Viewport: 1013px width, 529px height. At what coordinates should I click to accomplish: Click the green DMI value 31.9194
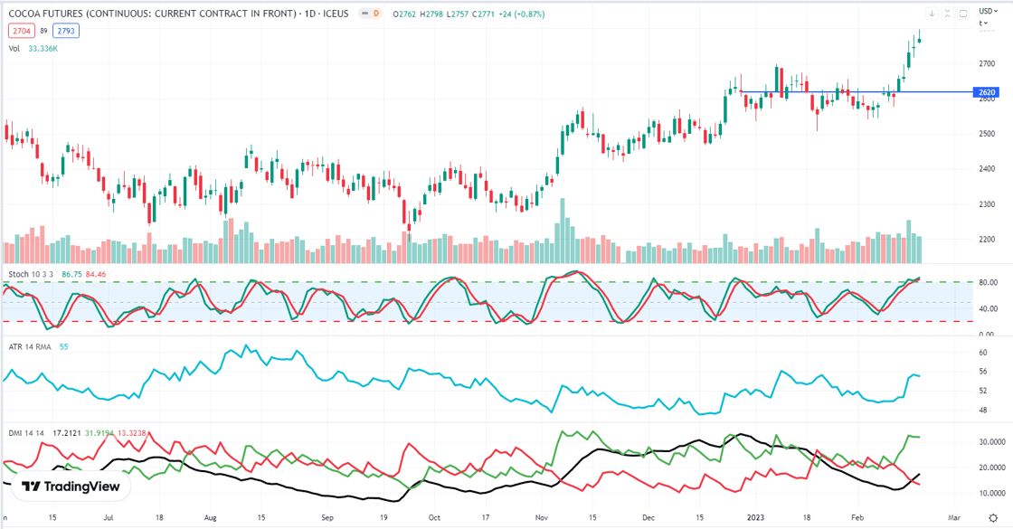coord(99,433)
